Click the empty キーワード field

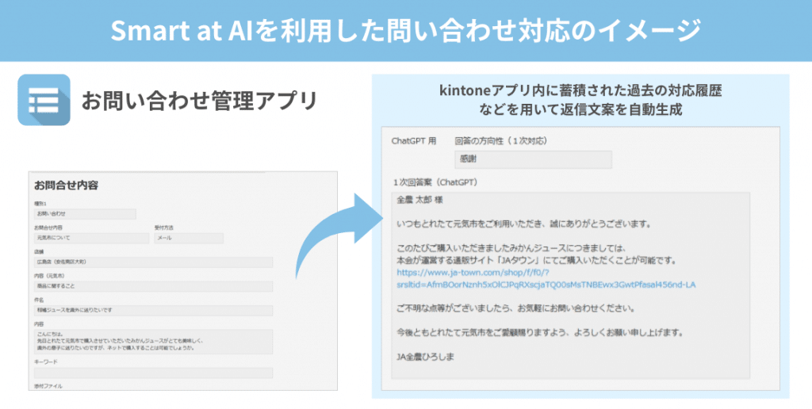coord(153,373)
